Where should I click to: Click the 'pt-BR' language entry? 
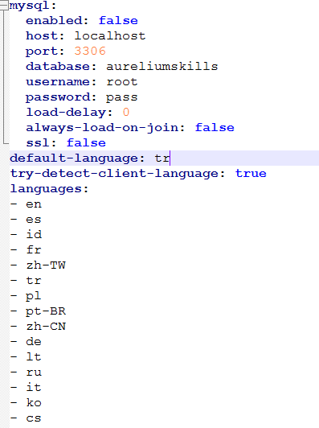(x=46, y=311)
